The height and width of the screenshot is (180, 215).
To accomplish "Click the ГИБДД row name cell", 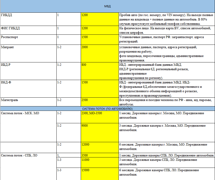I will click(x=28, y=19).
